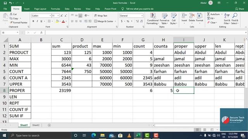Viewport: 248px width, 139px height.
Task: Click Merge & Center button
Action: pos(104,21)
